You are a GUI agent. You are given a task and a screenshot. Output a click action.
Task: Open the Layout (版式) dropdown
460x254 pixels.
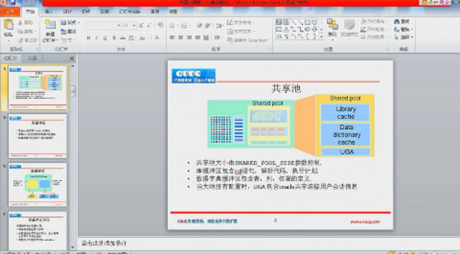pyautogui.click(x=70, y=22)
